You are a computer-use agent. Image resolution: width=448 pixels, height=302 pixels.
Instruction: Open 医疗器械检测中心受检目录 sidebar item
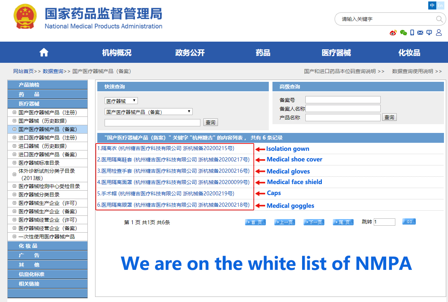(48, 186)
